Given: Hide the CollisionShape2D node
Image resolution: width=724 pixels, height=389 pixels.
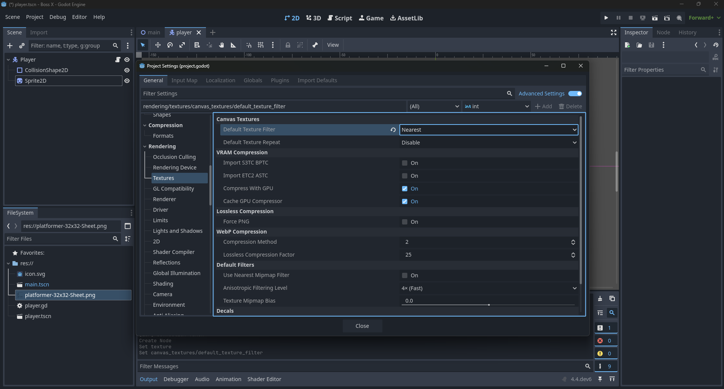Looking at the screenshot, I should [x=127, y=70].
